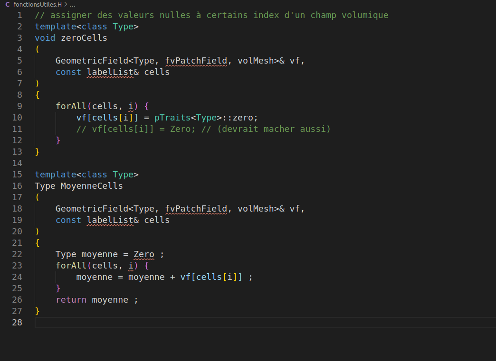Click underlined 'Zero' on line 22
Screen dimensions: 496x361
144,254
